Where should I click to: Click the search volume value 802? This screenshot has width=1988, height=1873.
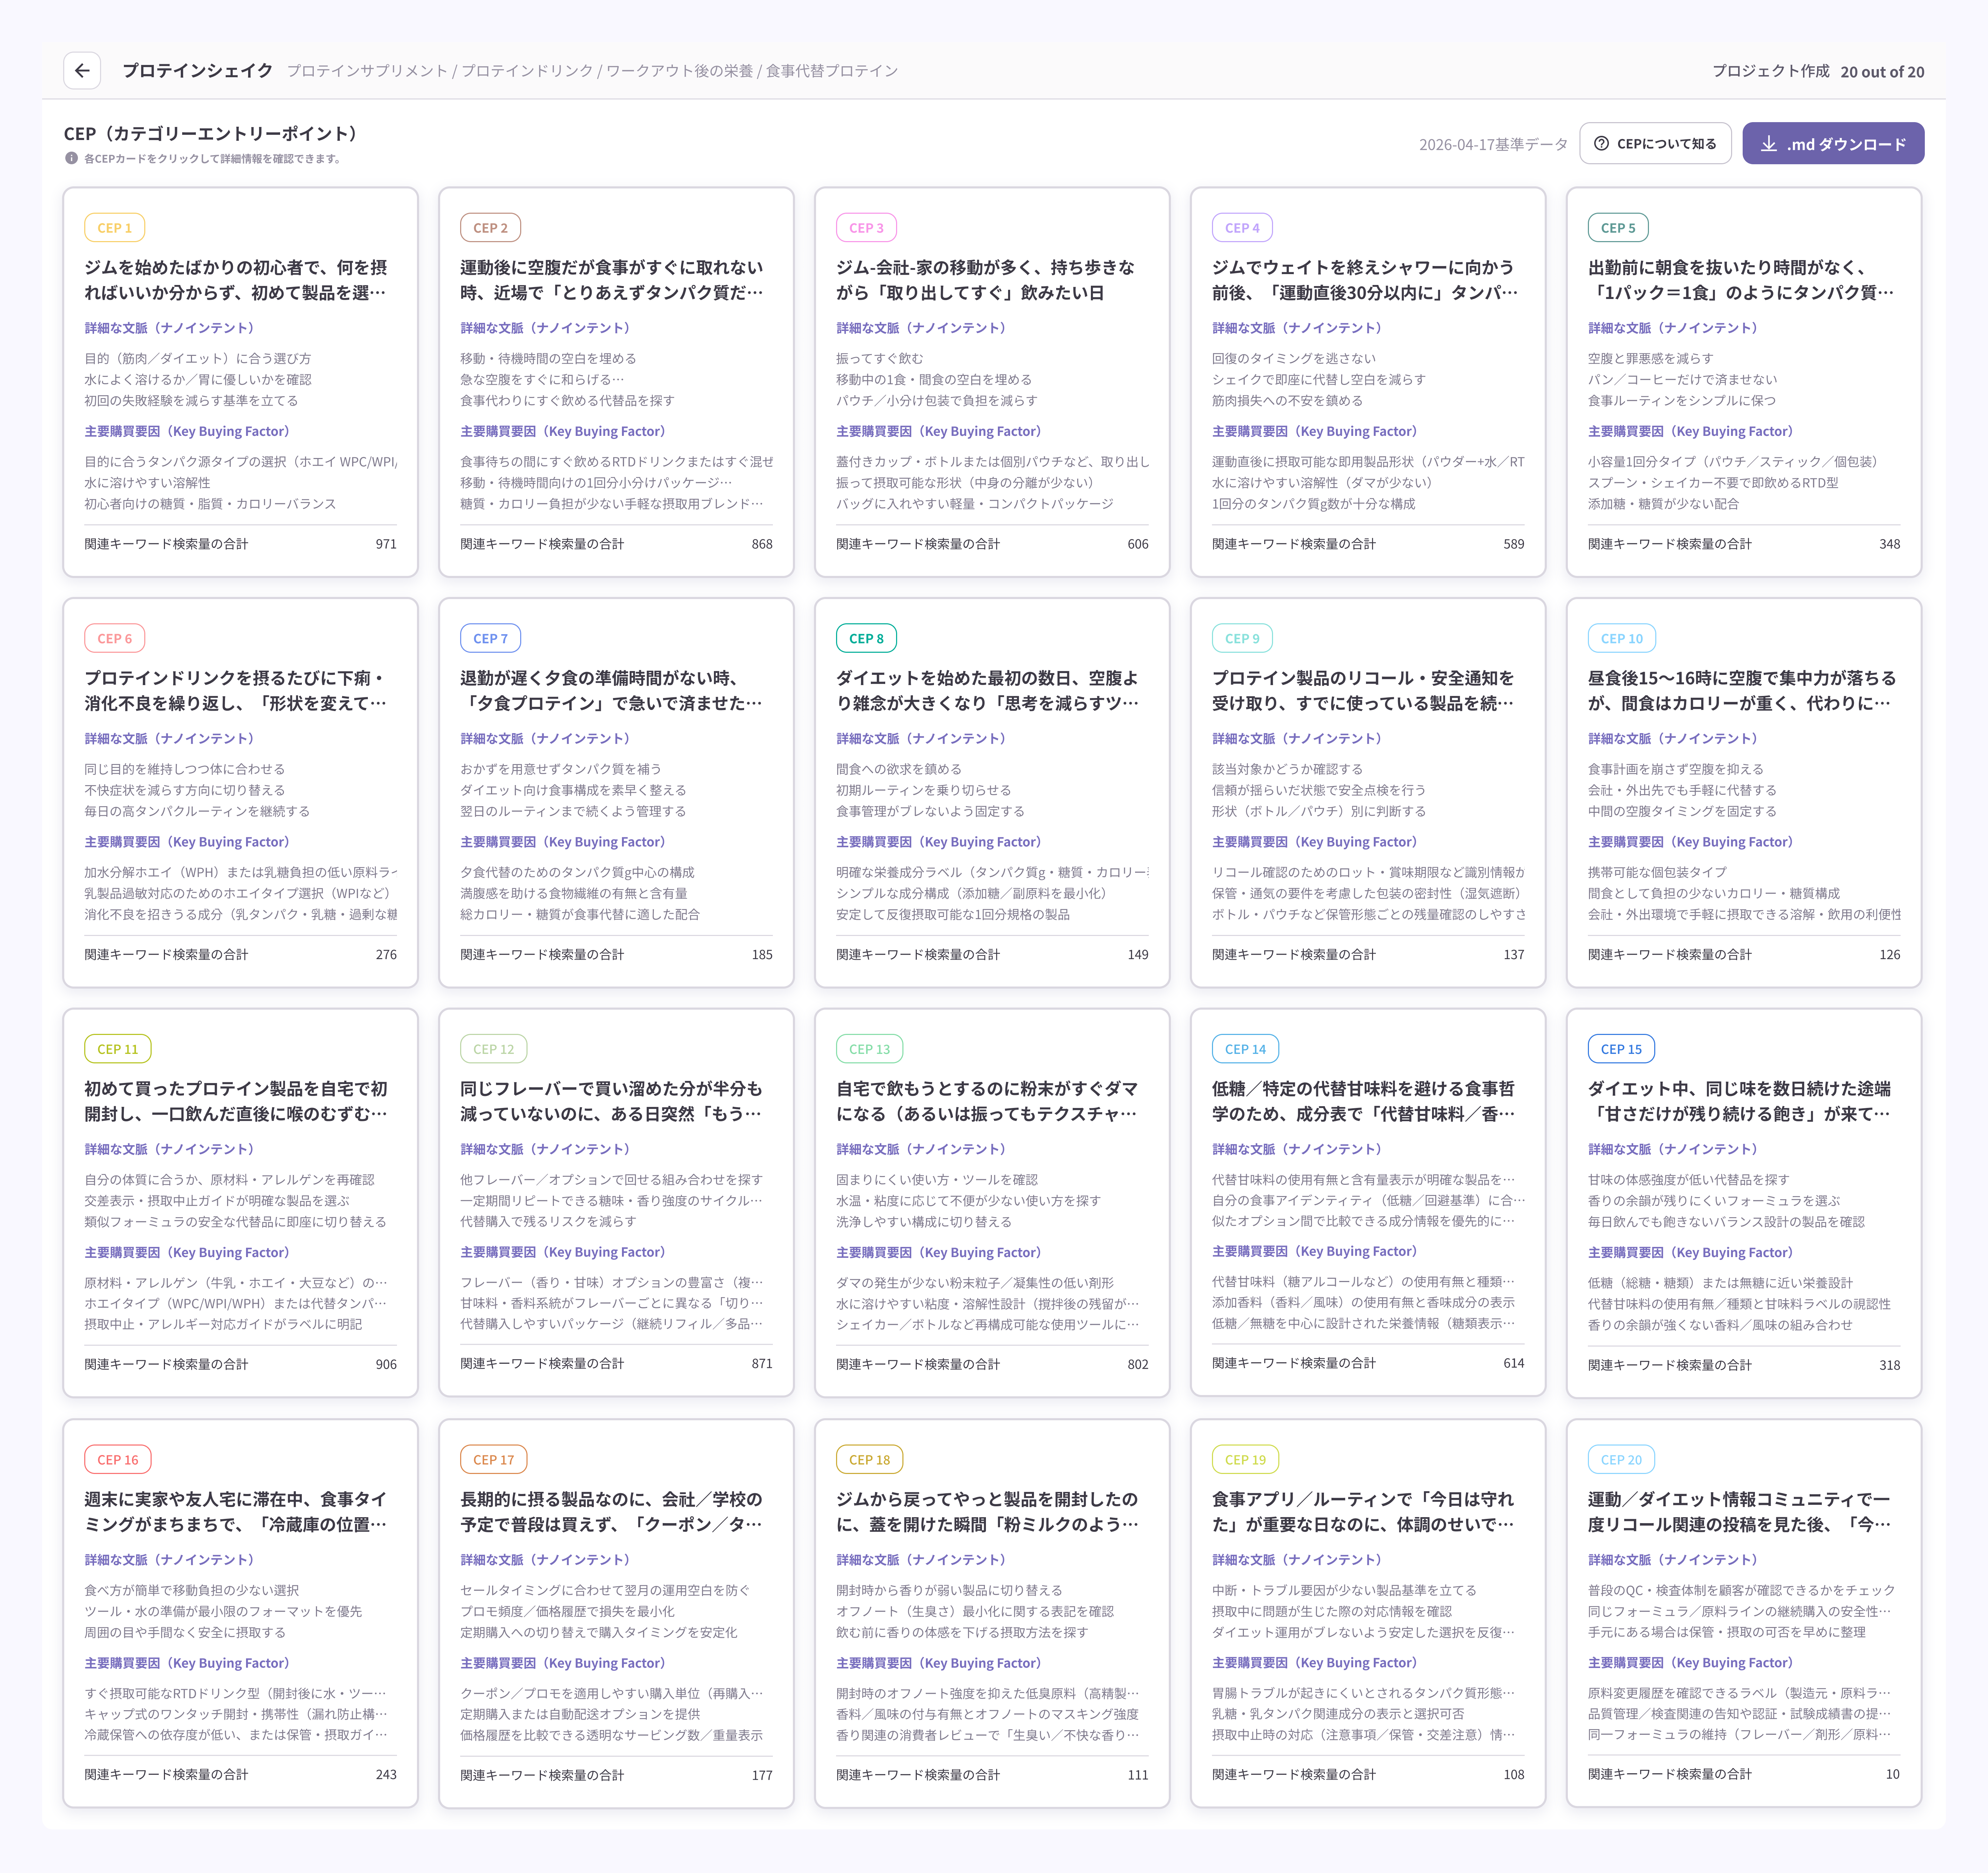1138,1364
